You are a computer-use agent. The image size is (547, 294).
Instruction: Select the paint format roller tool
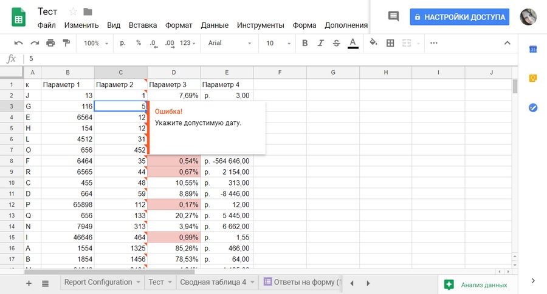(66, 43)
